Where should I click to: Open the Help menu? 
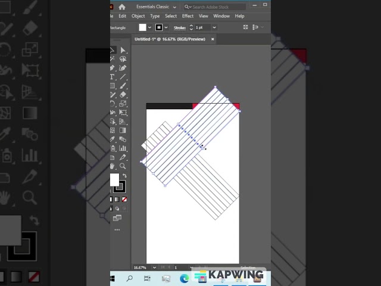[239, 16]
